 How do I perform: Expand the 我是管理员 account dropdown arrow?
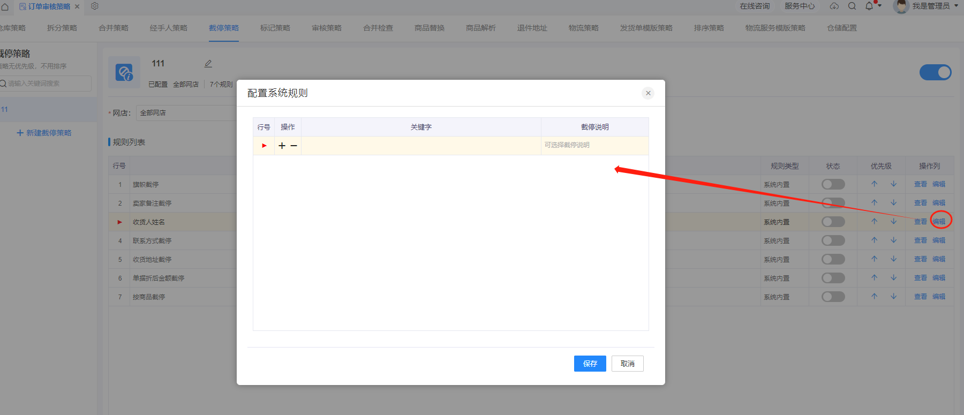[x=956, y=6]
